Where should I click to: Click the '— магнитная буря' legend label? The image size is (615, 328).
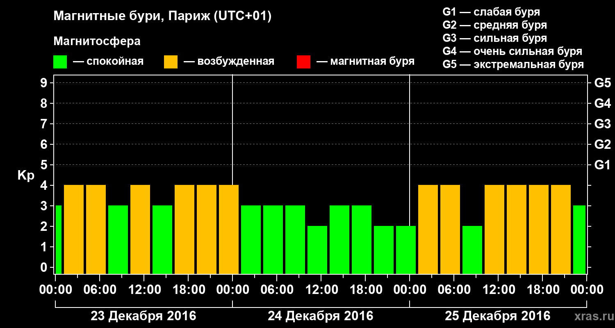coord(365,61)
